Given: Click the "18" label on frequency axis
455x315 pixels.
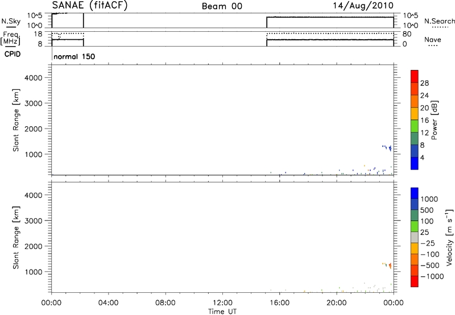Looking at the screenshot, I should point(38,34).
